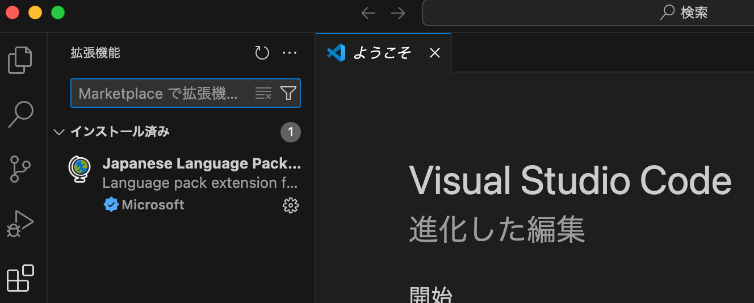Navigate back with the left arrow
Image resolution: width=754 pixels, height=303 pixels.
tap(368, 13)
